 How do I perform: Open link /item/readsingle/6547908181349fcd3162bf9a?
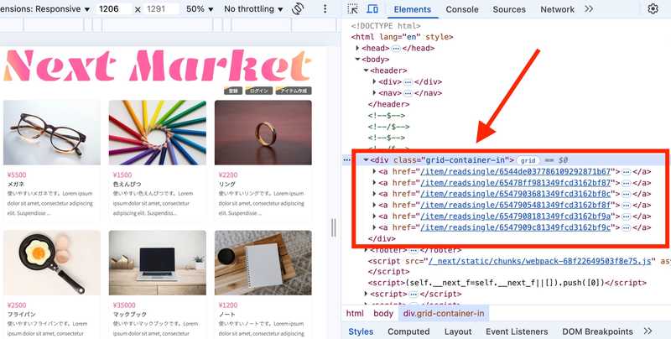pyautogui.click(x=516, y=216)
